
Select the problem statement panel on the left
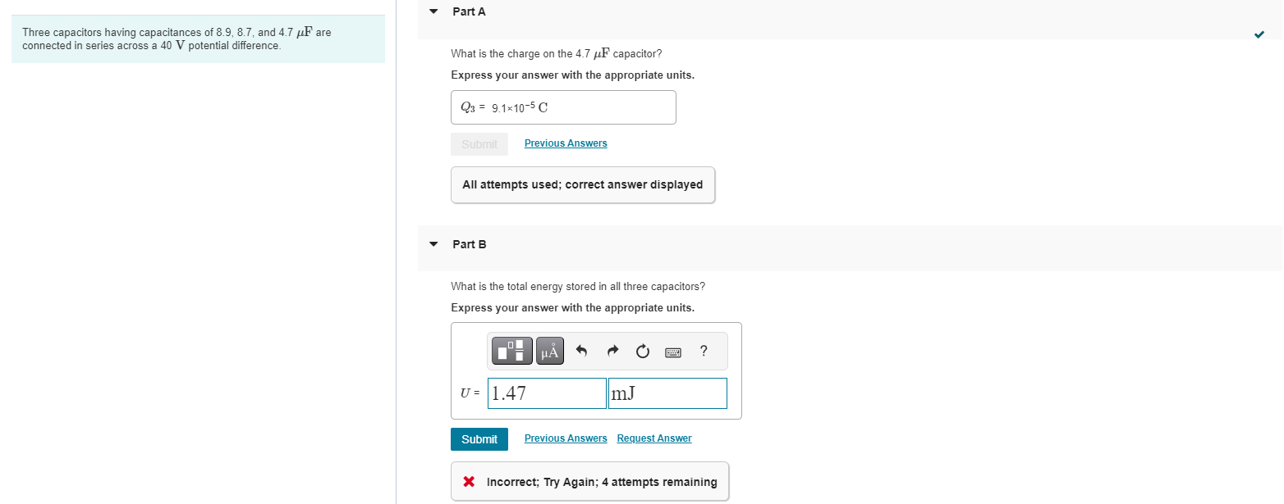(x=199, y=39)
